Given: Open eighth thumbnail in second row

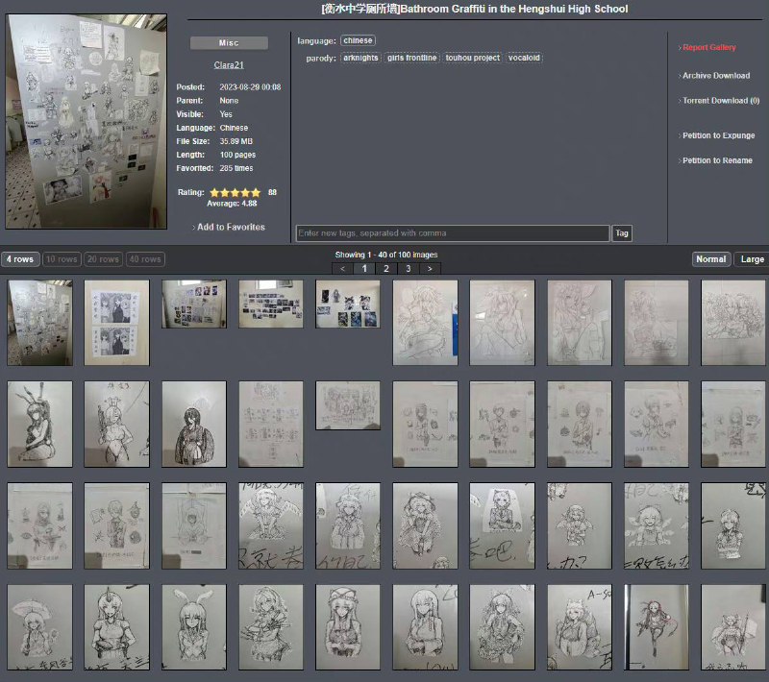Looking at the screenshot, I should tap(580, 425).
